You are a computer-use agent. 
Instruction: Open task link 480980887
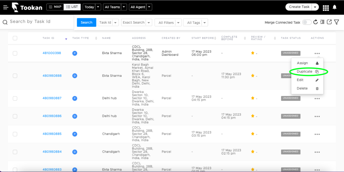click(x=52, y=98)
